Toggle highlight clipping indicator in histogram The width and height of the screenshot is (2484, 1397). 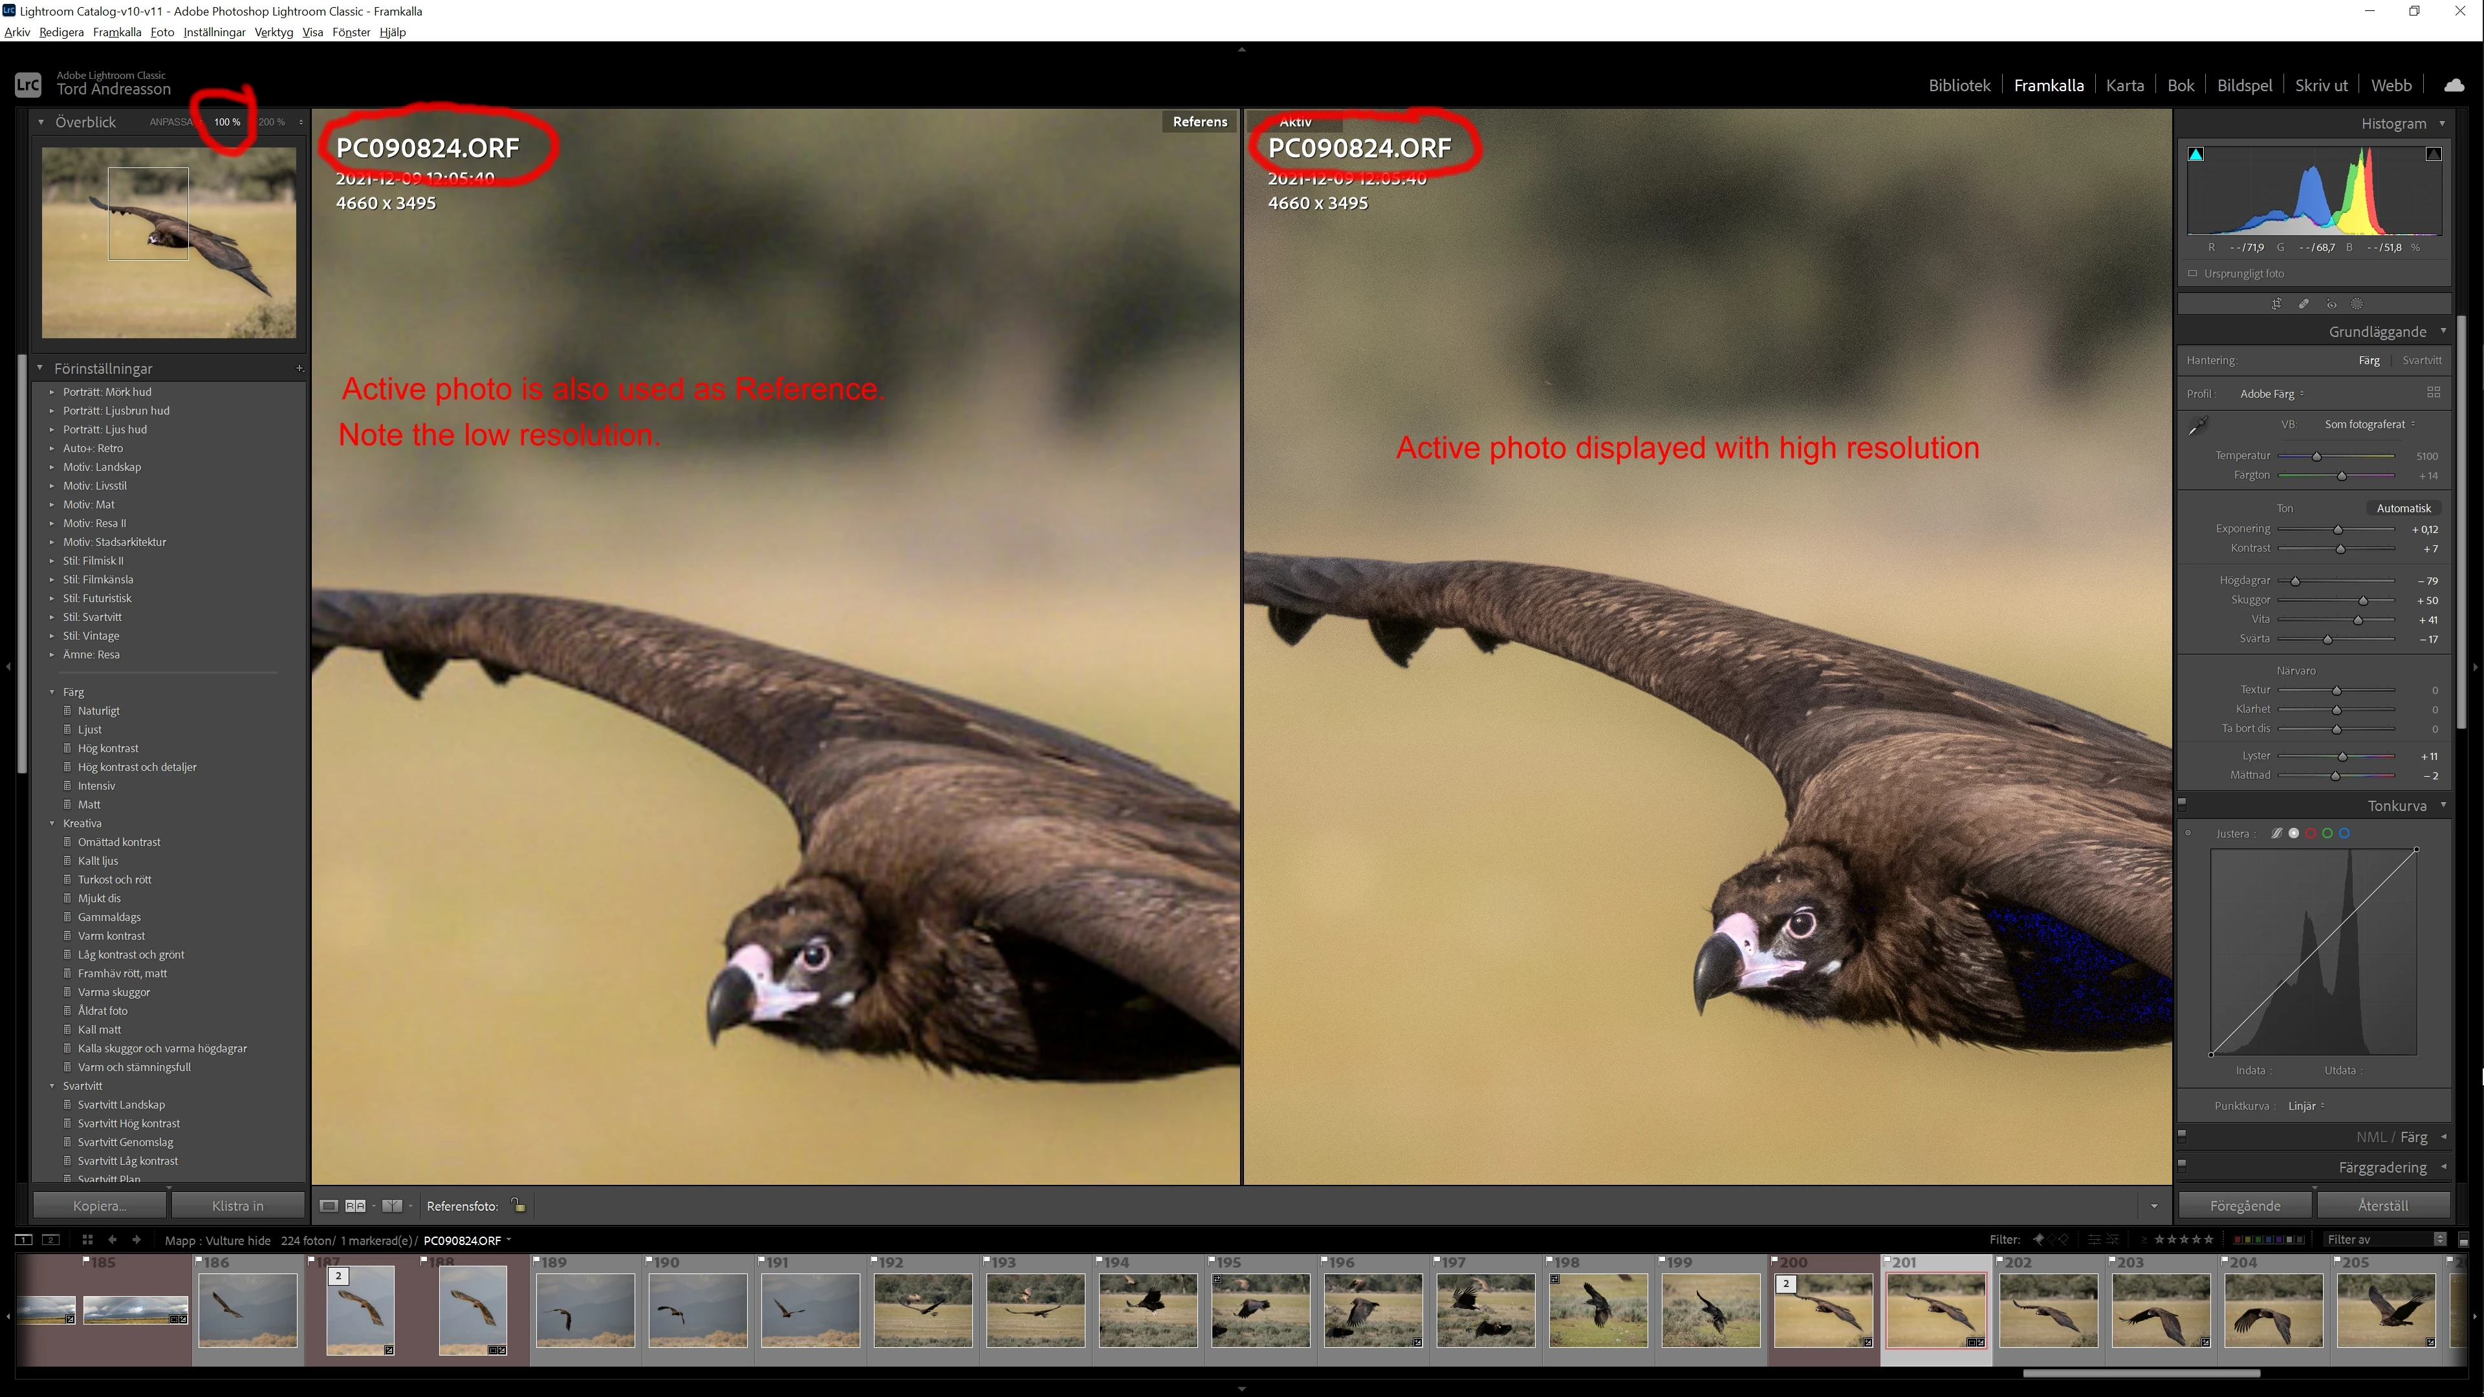click(2433, 155)
